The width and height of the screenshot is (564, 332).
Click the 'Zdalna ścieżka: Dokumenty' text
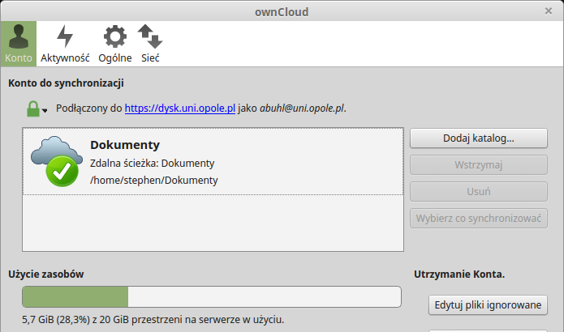coord(152,164)
